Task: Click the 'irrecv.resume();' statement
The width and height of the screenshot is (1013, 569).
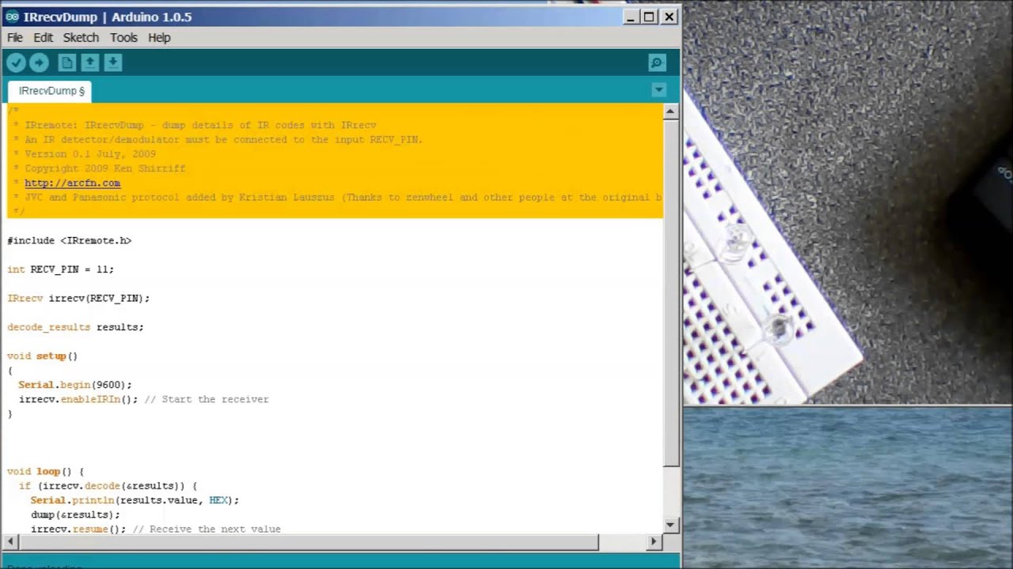Action: click(x=78, y=529)
